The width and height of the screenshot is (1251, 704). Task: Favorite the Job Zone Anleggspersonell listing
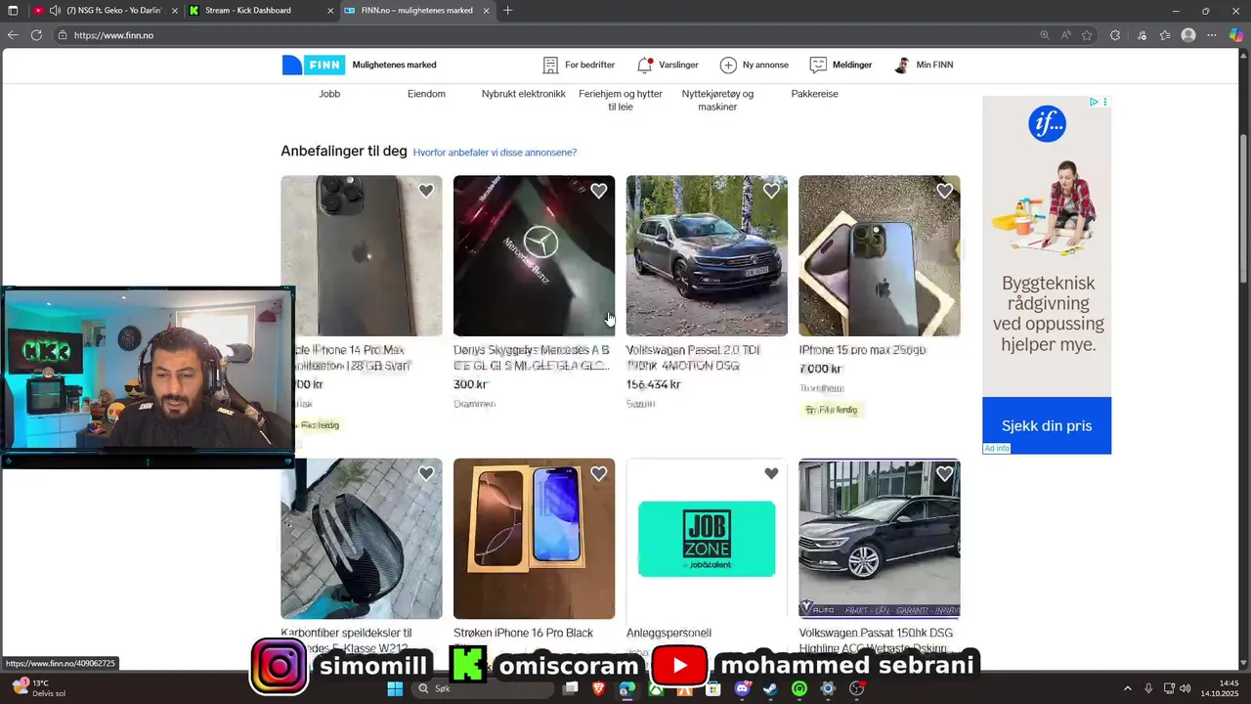click(x=771, y=474)
